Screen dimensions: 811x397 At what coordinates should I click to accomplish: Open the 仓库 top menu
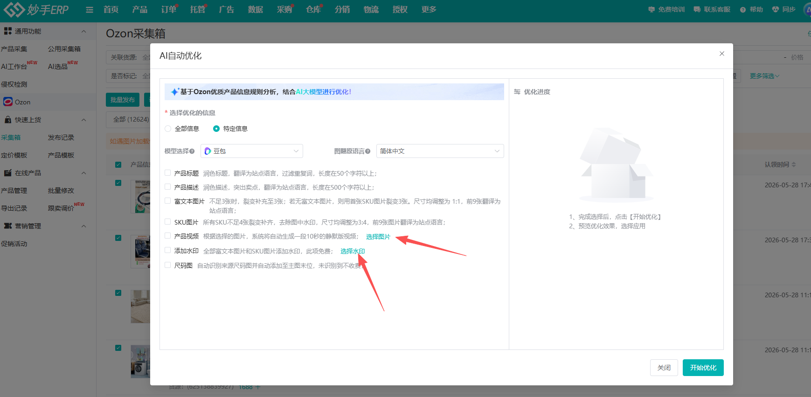coord(313,9)
